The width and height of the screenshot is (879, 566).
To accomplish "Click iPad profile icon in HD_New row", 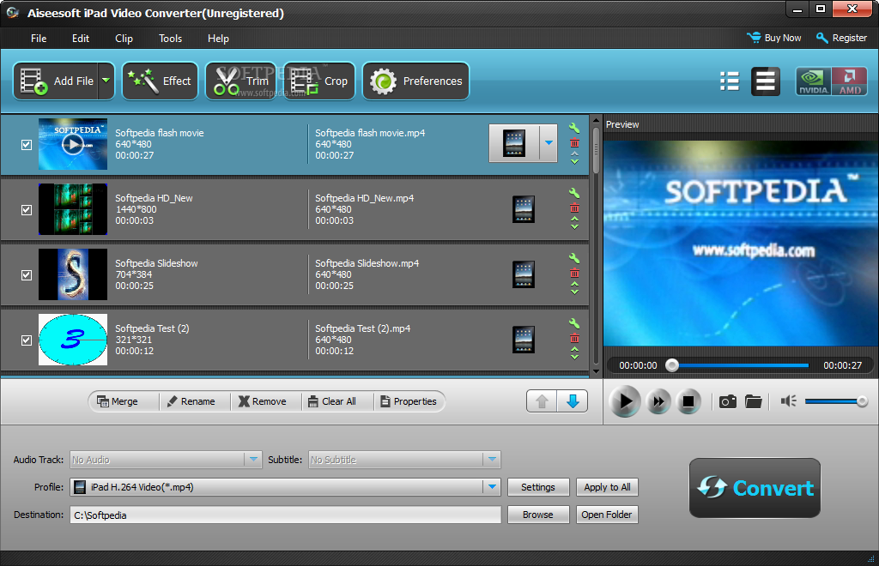I will (524, 209).
